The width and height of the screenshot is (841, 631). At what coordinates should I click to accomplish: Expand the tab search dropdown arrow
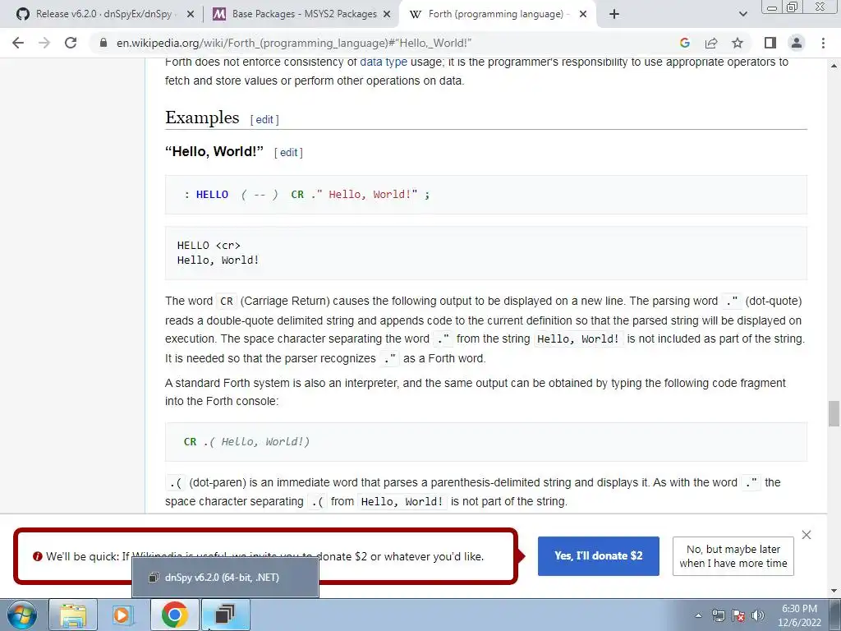tap(742, 15)
